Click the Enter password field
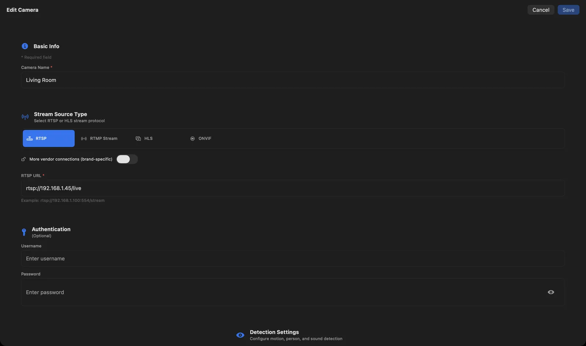 click(293, 292)
